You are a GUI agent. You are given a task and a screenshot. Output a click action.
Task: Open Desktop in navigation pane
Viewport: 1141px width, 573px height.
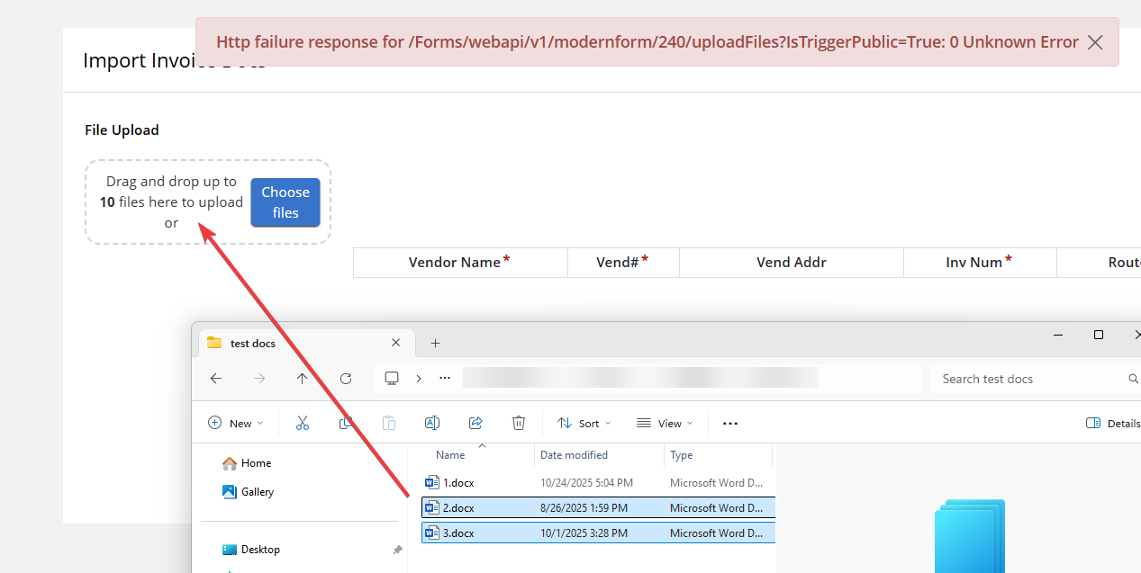[251, 550]
